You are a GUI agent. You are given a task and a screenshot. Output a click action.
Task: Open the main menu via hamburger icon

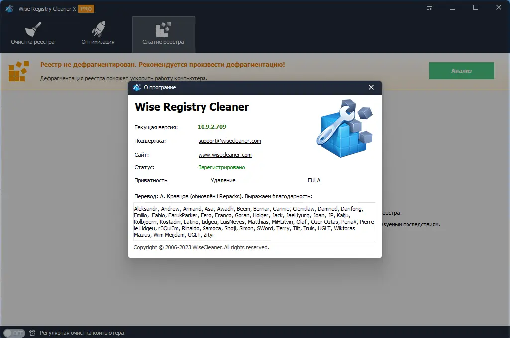pos(429,7)
